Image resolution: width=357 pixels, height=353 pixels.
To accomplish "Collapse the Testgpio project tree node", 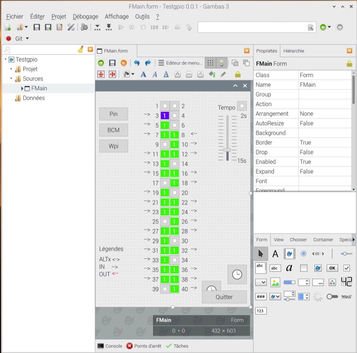I will click(x=5, y=59).
